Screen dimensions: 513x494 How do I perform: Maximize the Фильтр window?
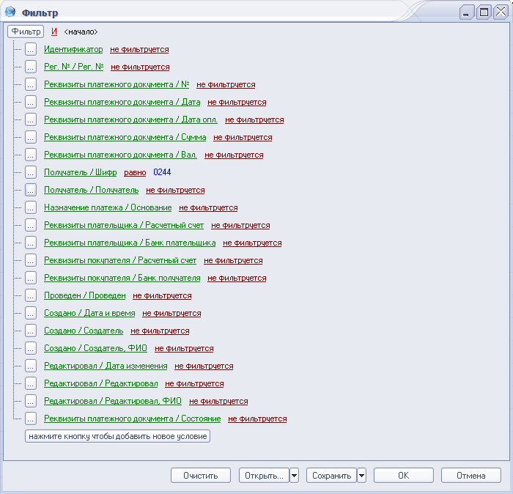[484, 12]
